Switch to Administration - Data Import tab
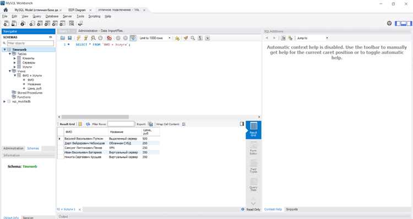Screen dimensions: 413x219 [x=100, y=31]
